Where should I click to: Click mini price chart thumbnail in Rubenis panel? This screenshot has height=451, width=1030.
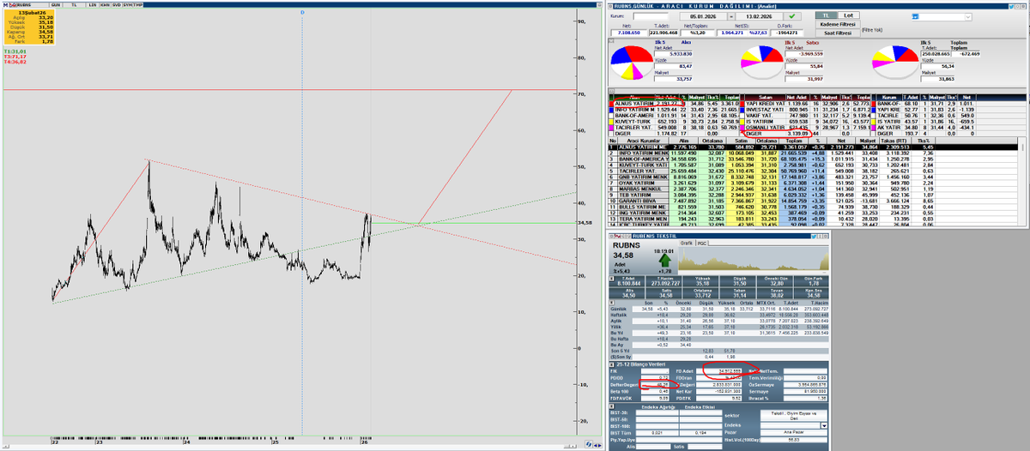[754, 259]
